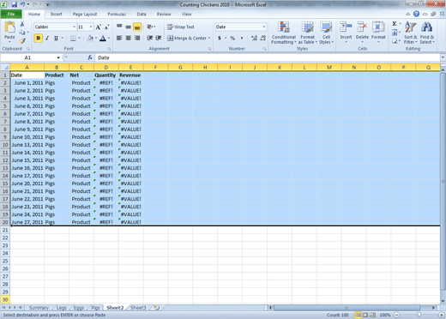Viewport: 446px width, 319px height.
Task: Open Find & Select menu
Action: click(x=427, y=33)
